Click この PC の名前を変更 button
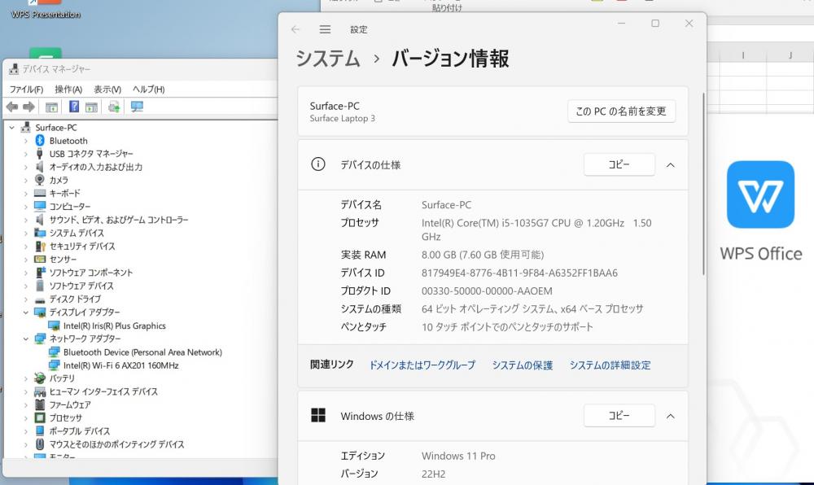Viewport: 814px width, 485px height. click(x=621, y=111)
